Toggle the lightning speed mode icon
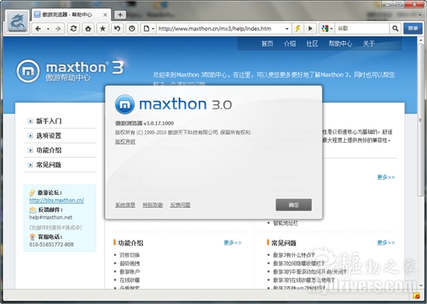427x304 pixels. click(x=298, y=29)
